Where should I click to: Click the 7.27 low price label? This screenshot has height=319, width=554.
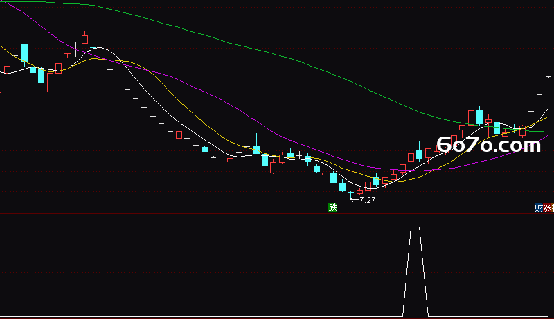pos(368,200)
